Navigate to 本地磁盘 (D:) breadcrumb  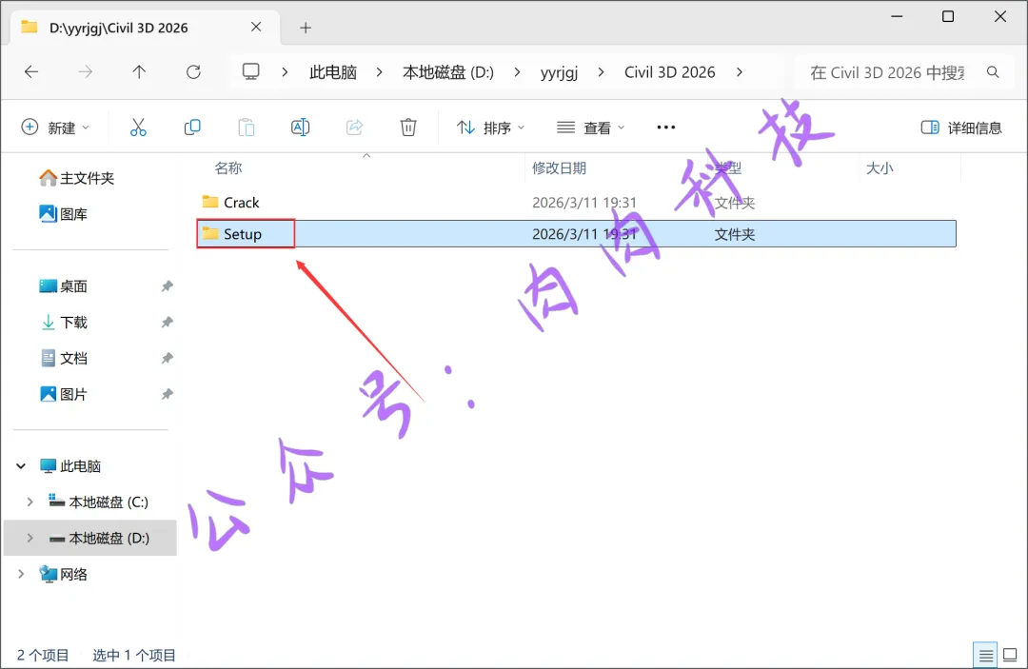448,72
